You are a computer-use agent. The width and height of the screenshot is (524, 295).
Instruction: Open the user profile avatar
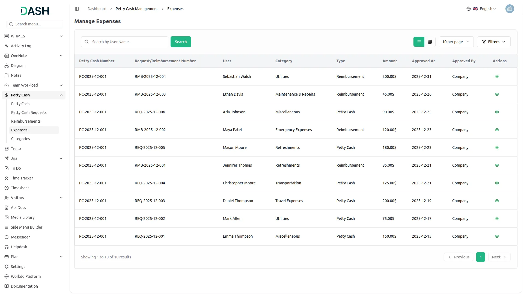(510, 8)
